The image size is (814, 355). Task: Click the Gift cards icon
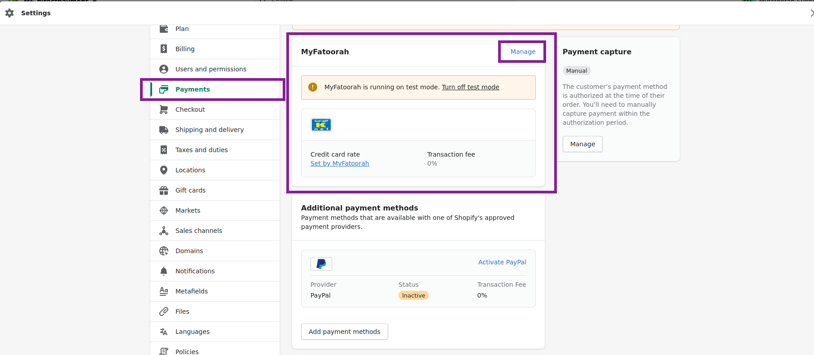164,190
